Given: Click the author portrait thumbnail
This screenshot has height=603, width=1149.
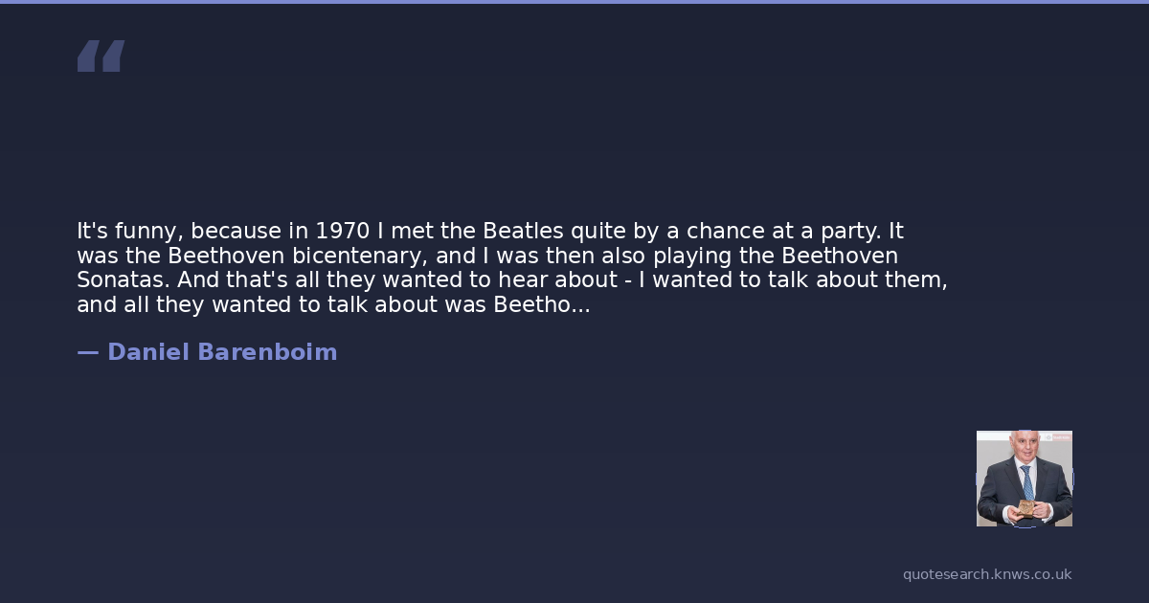Looking at the screenshot, I should 1024,479.
